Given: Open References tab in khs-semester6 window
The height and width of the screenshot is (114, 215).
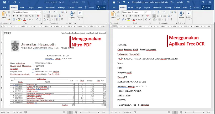Looking at the screenshot, I should coord(50,8).
